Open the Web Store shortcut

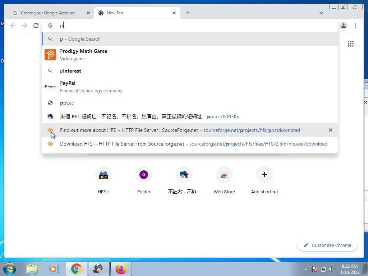pos(224,180)
